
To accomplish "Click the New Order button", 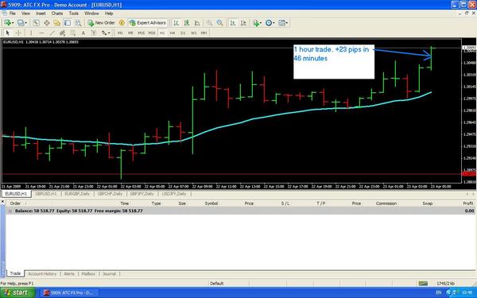I will coord(101,23).
